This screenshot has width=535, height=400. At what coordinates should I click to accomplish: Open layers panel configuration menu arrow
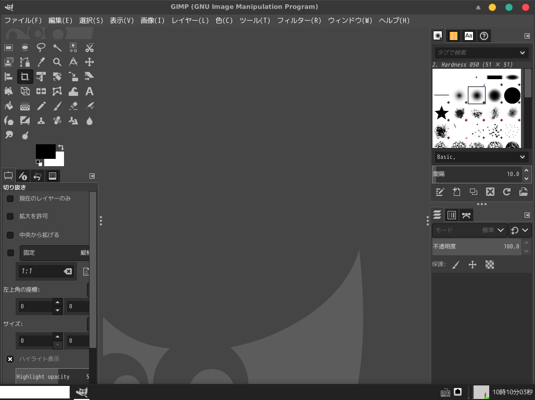pos(527,215)
